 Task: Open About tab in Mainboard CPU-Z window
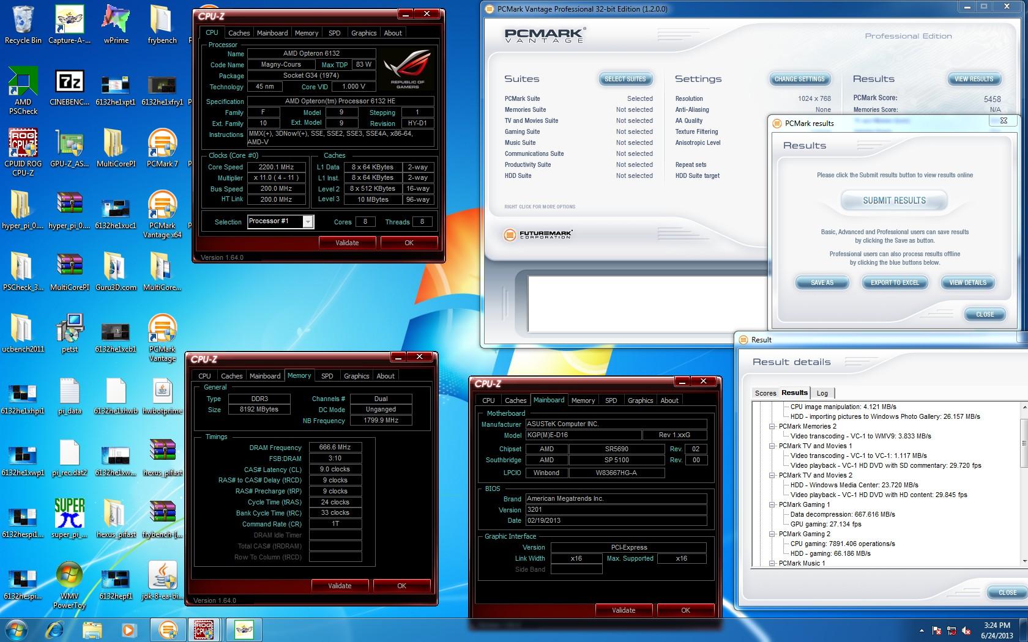[669, 400]
